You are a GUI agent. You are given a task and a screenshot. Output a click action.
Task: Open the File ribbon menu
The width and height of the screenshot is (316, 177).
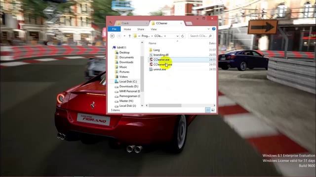(114, 29)
